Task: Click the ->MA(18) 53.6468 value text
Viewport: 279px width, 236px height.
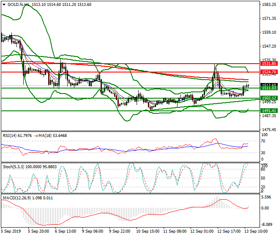Action: tap(50, 136)
